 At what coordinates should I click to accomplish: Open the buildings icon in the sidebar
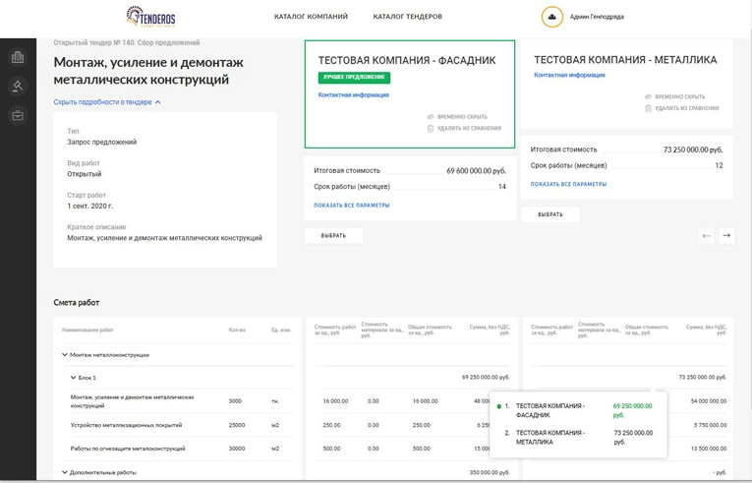coord(18,57)
